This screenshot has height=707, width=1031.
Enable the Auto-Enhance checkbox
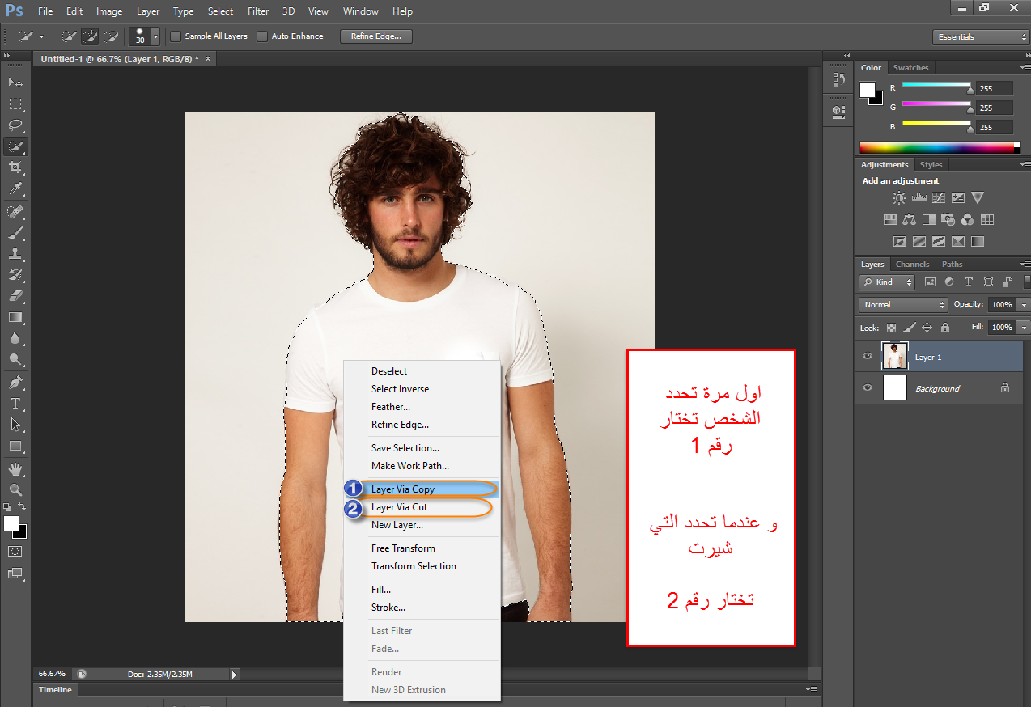pyautogui.click(x=262, y=36)
